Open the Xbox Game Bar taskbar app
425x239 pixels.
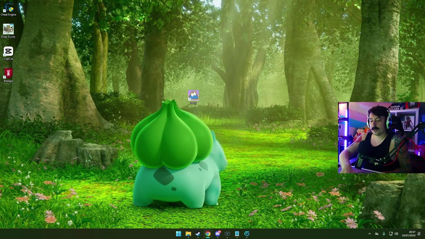[227, 234]
